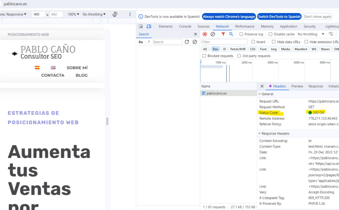Open the CONTACTA link
Image resolution: width=339 pixels, height=210 pixels.
click(53, 75)
